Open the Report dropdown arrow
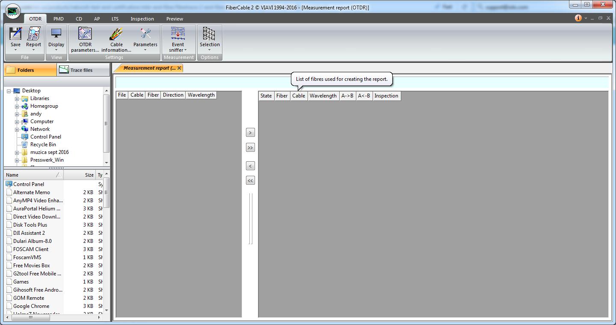The image size is (616, 325). (x=33, y=50)
